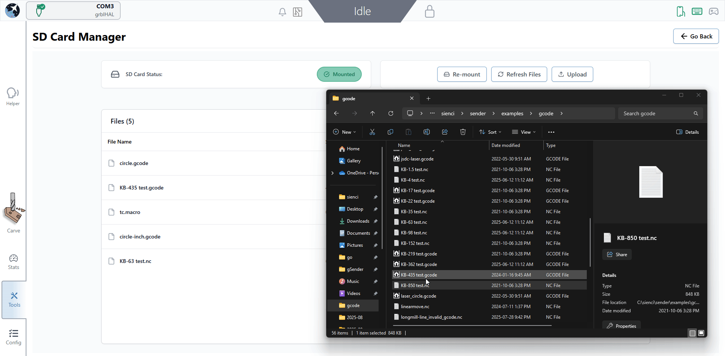
Task: Click the Refresh Files button
Action: (519, 74)
